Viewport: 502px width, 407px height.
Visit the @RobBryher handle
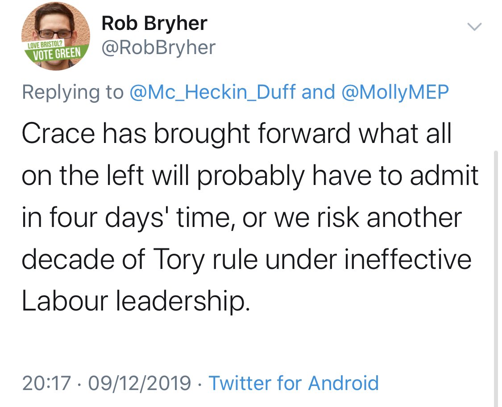(158, 47)
